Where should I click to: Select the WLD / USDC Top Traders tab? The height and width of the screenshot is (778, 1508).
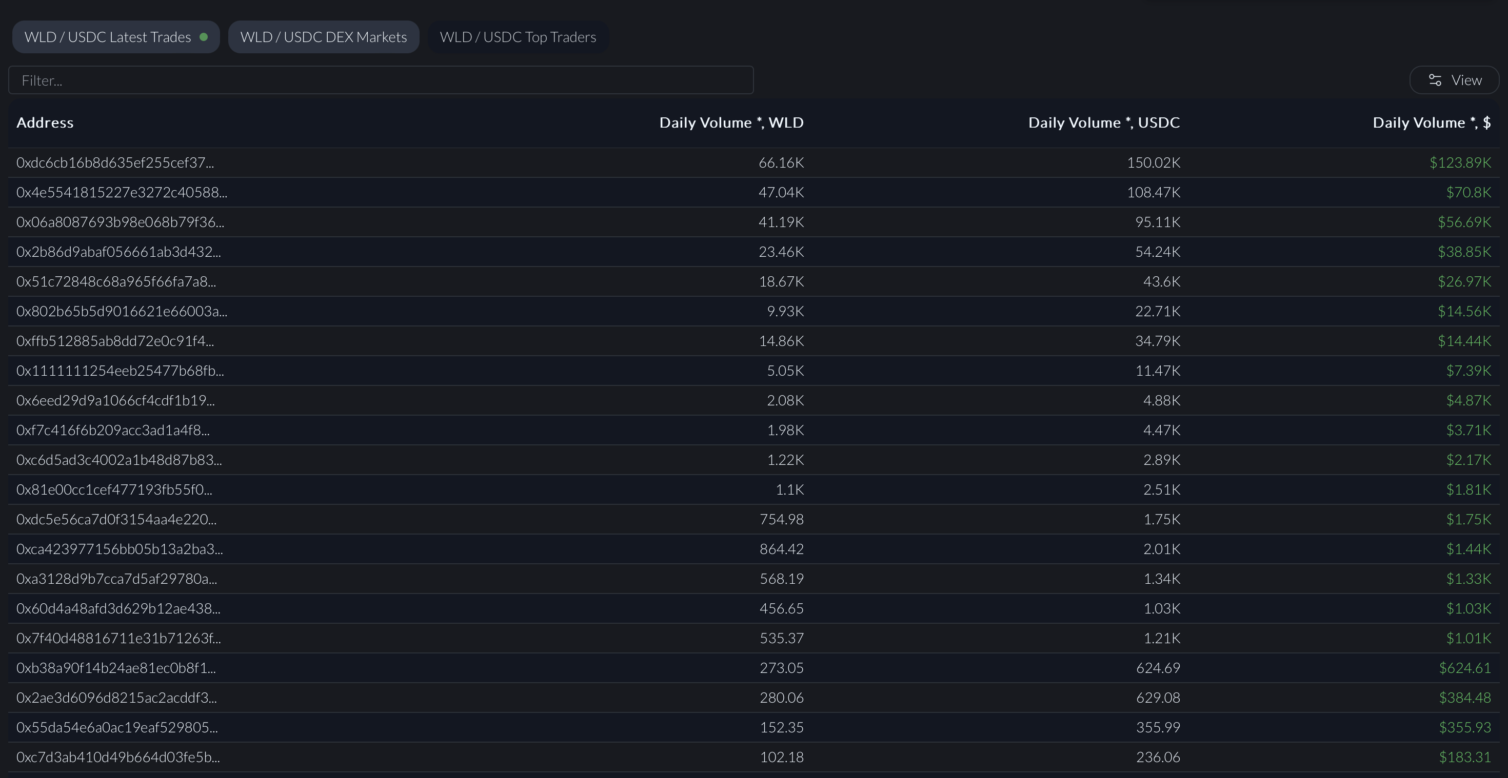pos(518,37)
